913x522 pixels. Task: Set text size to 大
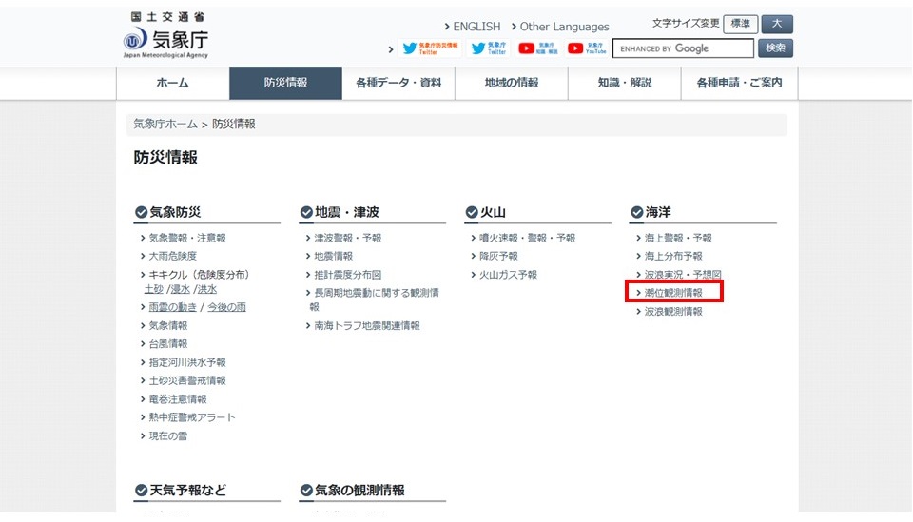[x=777, y=24]
